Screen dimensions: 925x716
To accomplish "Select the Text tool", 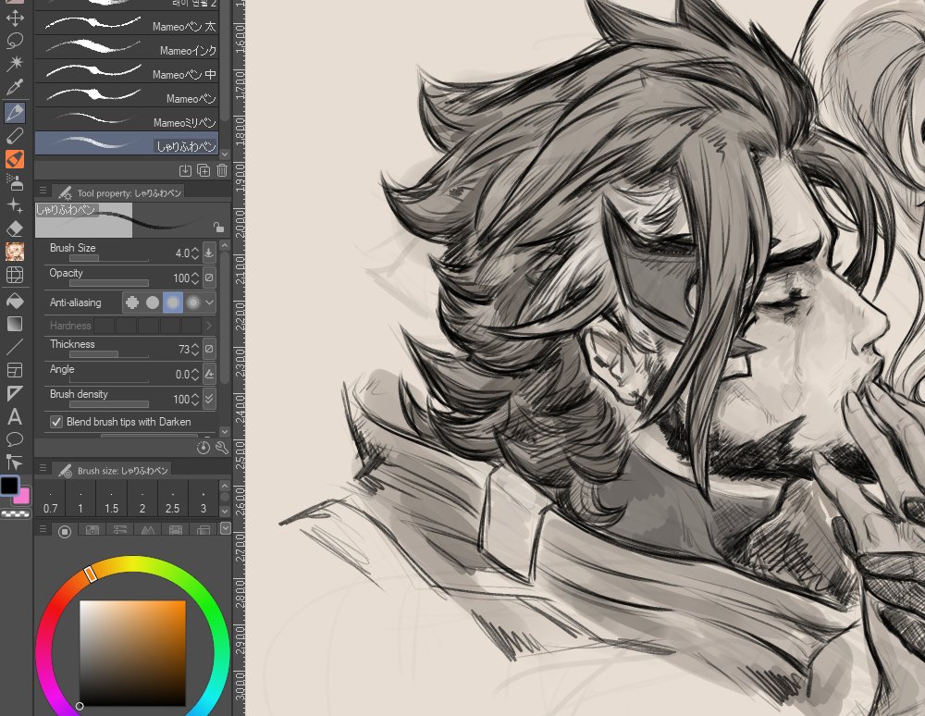I will click(15, 417).
